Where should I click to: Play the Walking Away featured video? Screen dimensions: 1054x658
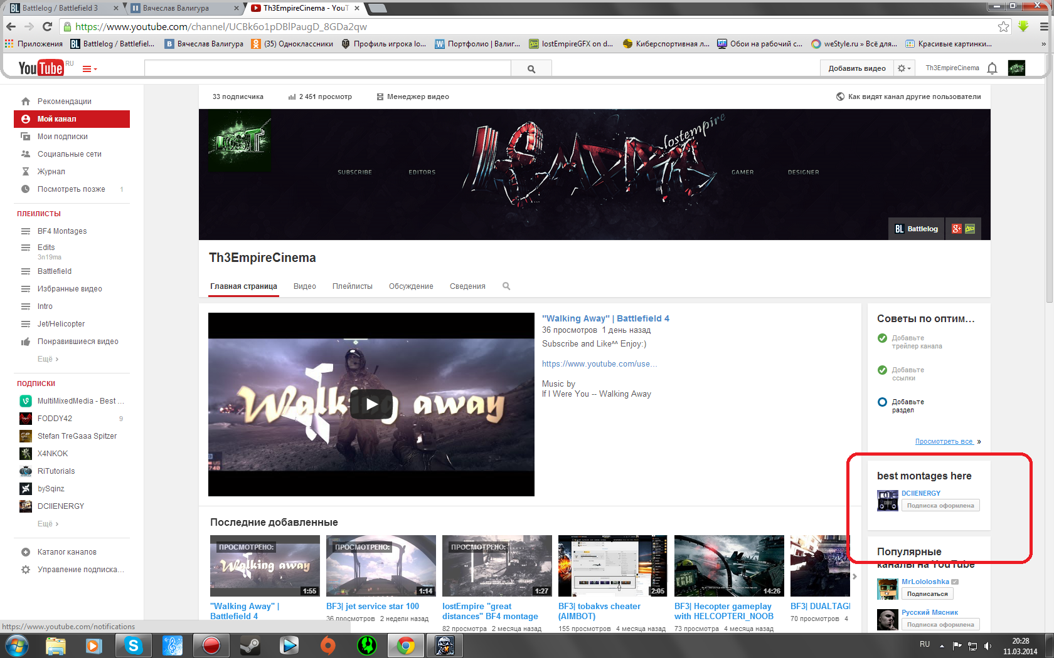point(371,404)
